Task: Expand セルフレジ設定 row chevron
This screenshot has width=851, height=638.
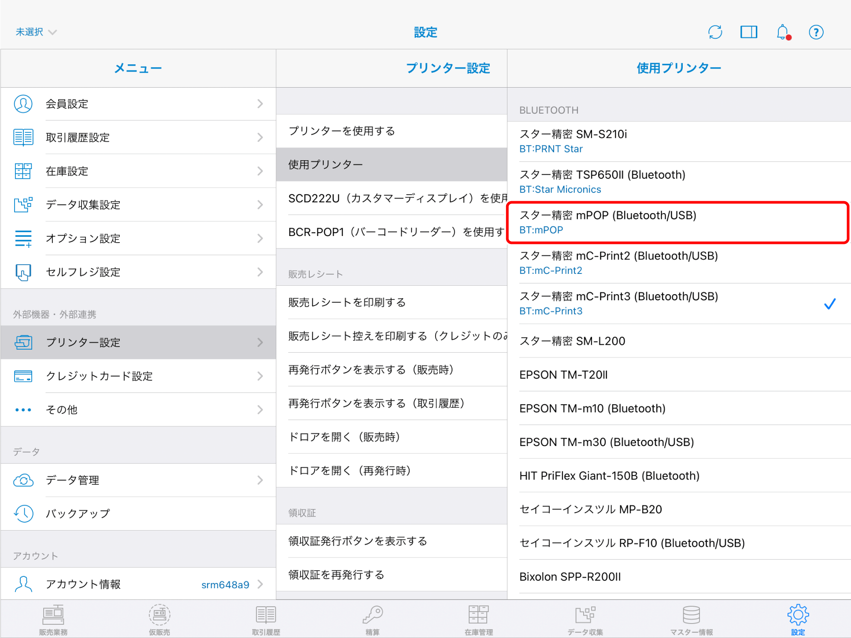Action: (x=260, y=272)
